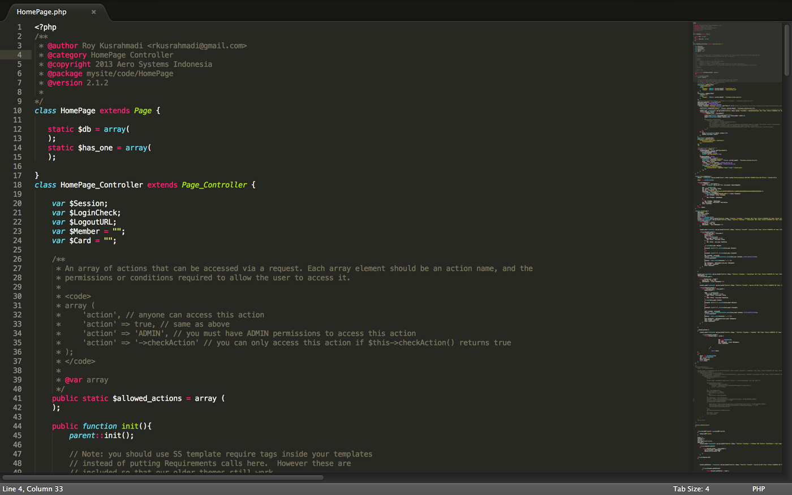Viewport: 792px width, 495px height.
Task: Click the HomePage_Controller class name
Action: [x=101, y=185]
